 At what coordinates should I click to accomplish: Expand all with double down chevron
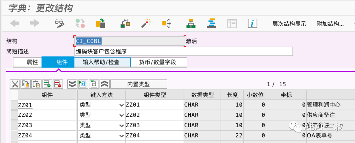coord(72,84)
